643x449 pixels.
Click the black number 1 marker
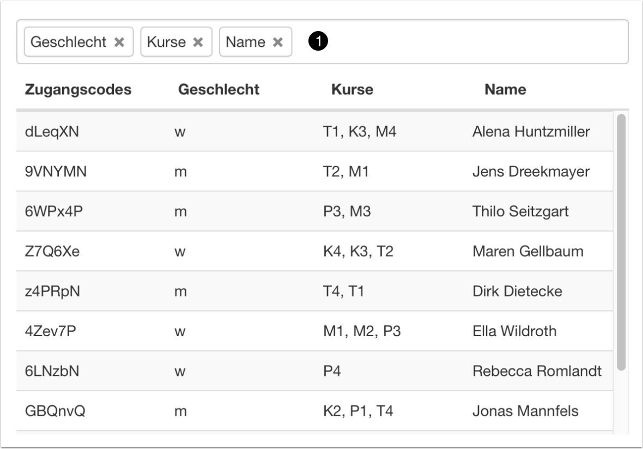318,42
